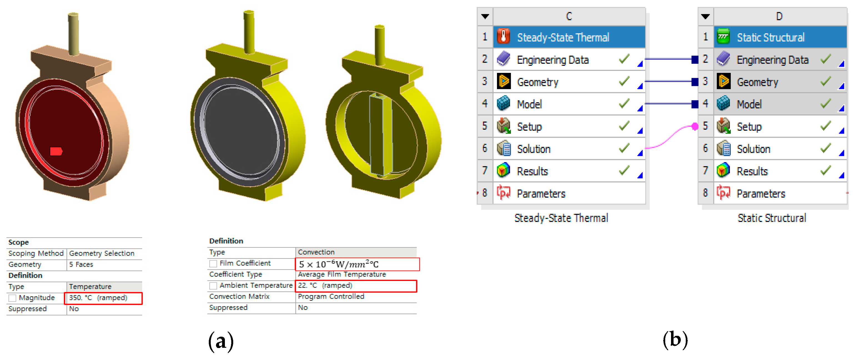
Task: Open system C header dropdown arrow
Action: [x=485, y=16]
